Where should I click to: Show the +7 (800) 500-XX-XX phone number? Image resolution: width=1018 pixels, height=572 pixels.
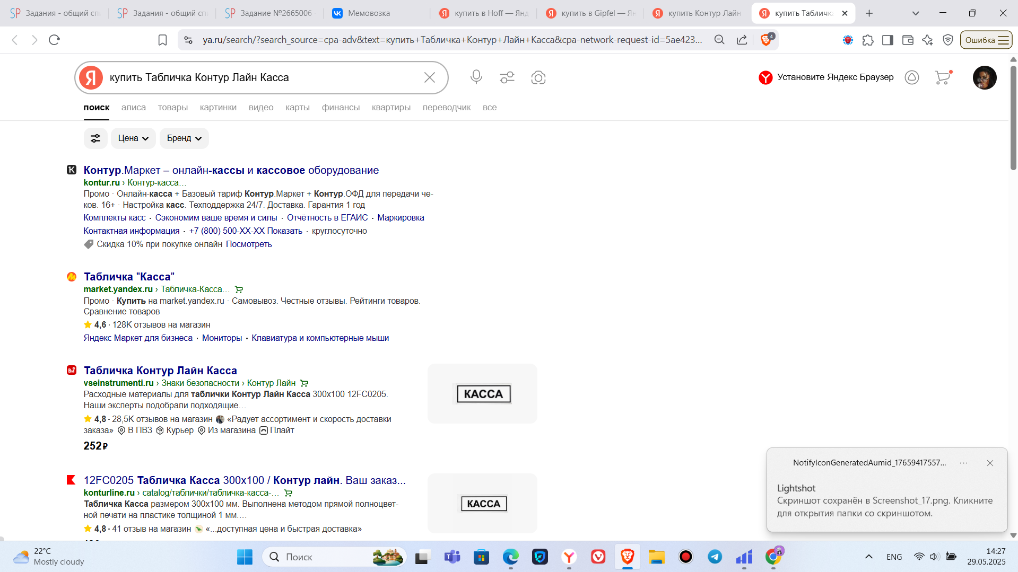click(x=246, y=231)
